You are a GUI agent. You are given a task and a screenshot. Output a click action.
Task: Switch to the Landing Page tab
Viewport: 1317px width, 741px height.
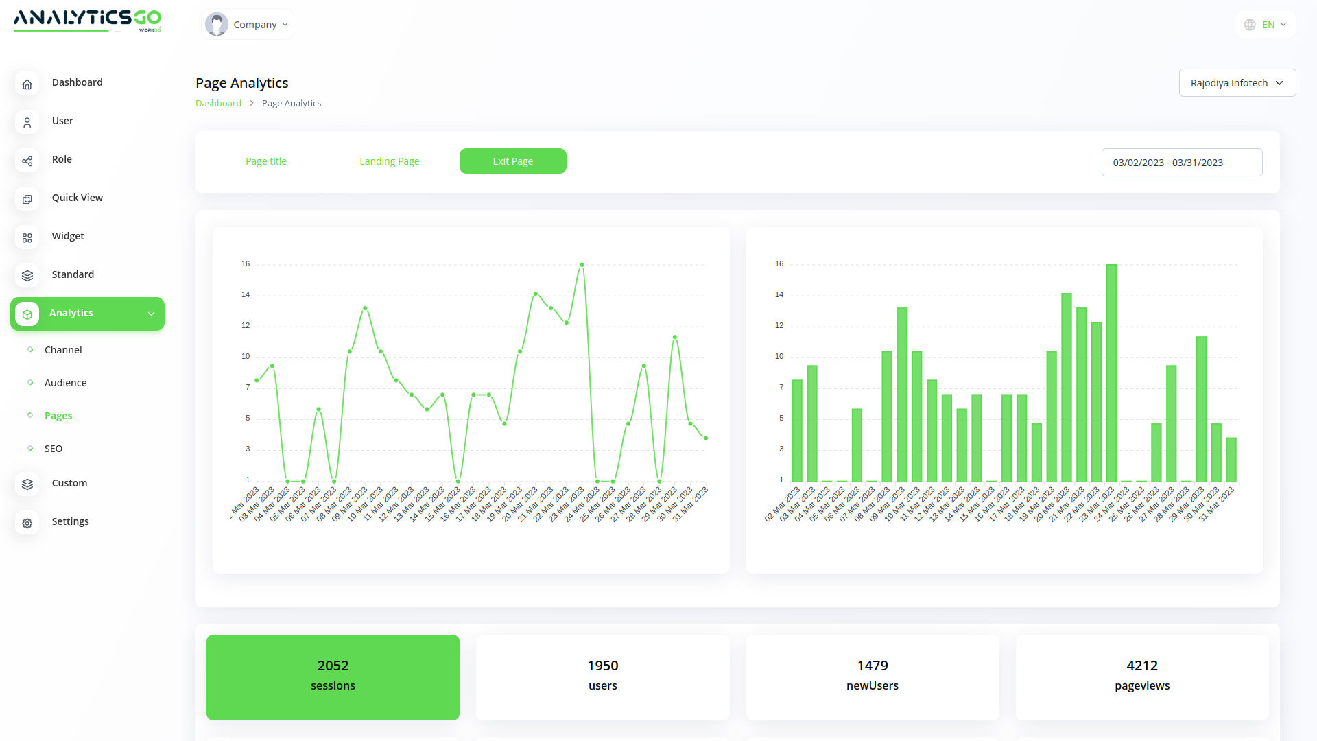(389, 161)
